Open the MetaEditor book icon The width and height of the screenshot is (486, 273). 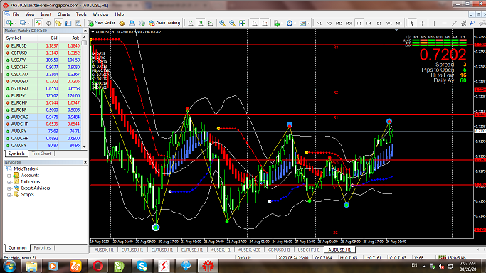coord(122,23)
